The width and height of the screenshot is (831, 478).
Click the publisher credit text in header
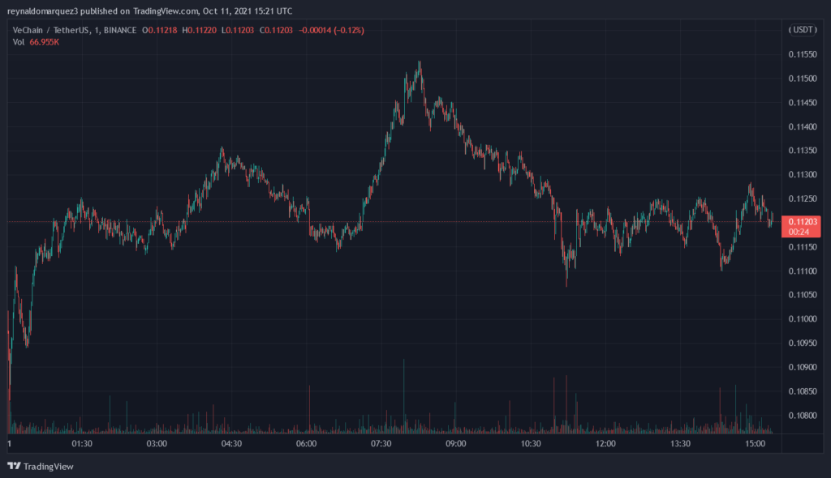pyautogui.click(x=149, y=11)
